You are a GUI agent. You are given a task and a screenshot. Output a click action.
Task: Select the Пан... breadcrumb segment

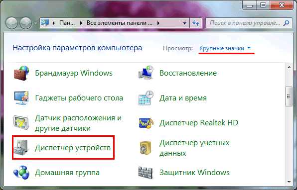point(67,23)
